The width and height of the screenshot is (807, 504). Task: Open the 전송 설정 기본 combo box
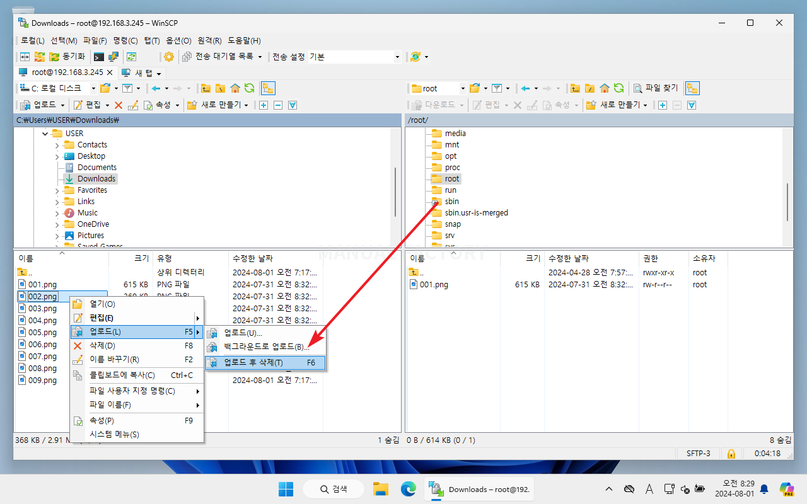[x=354, y=57]
